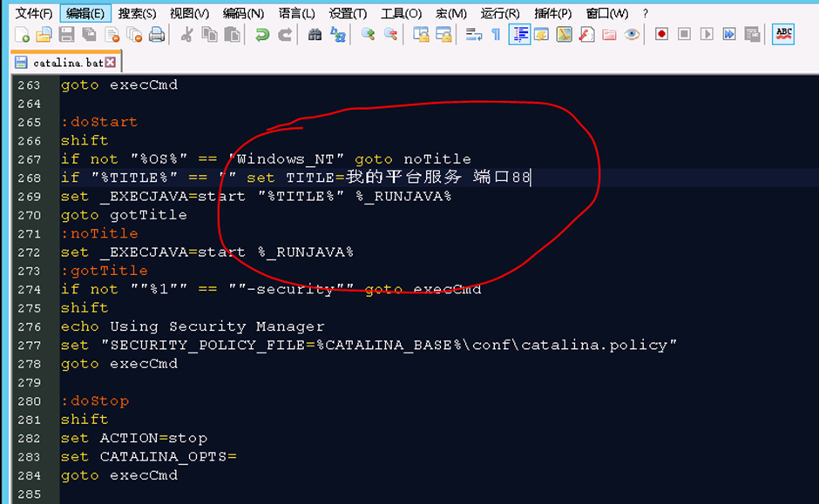Click line number 268 in margin

30,178
